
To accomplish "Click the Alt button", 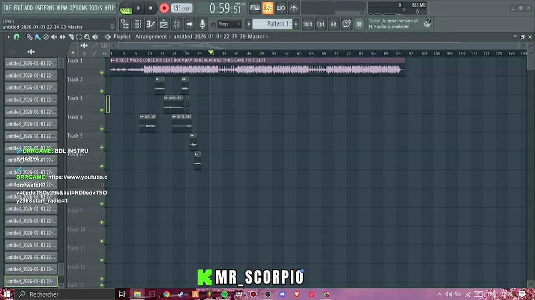I will (x=333, y=24).
